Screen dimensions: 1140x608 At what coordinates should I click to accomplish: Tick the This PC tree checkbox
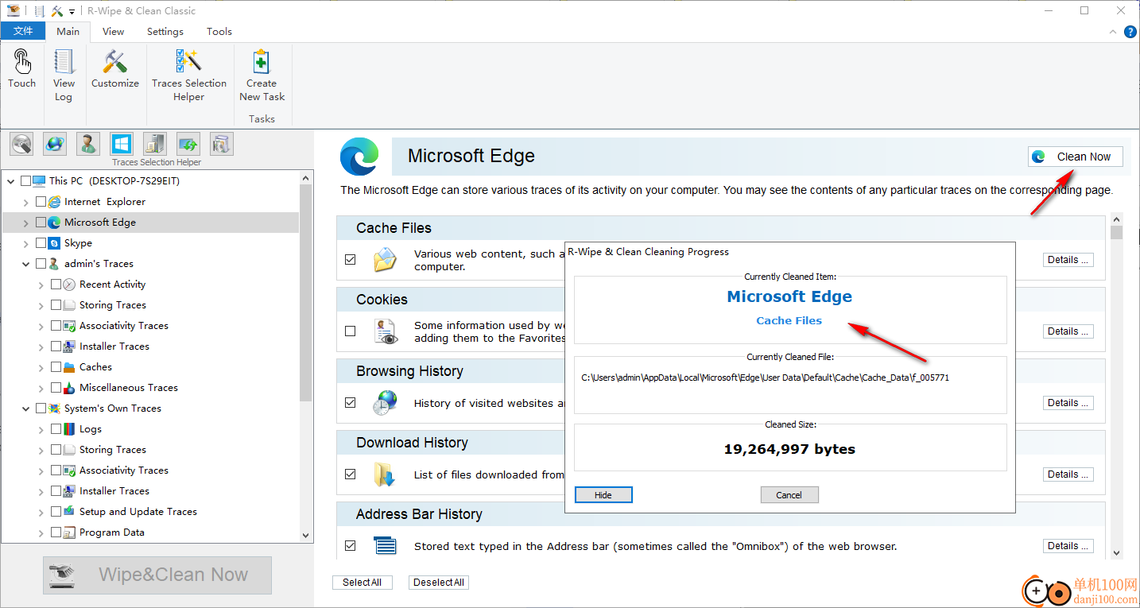click(x=25, y=181)
